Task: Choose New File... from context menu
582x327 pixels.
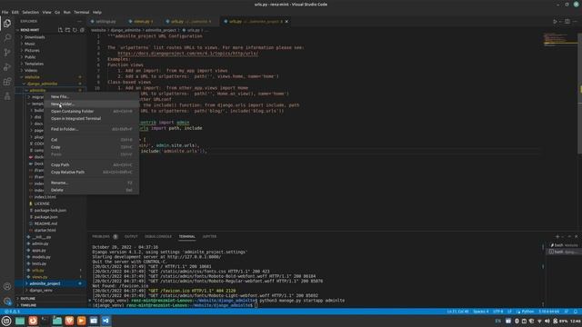Action: coord(91,97)
